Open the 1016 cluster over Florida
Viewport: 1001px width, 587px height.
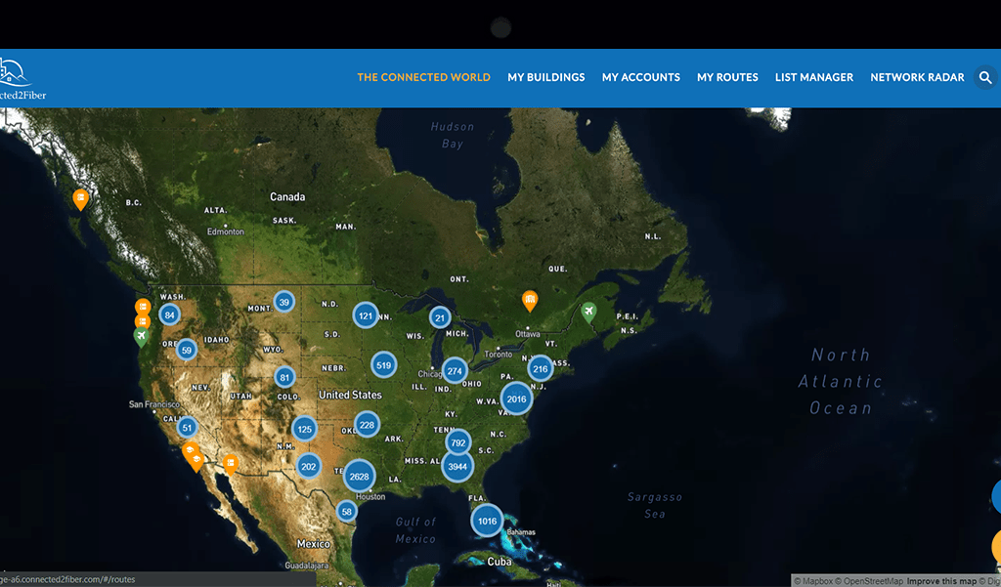[x=487, y=521]
